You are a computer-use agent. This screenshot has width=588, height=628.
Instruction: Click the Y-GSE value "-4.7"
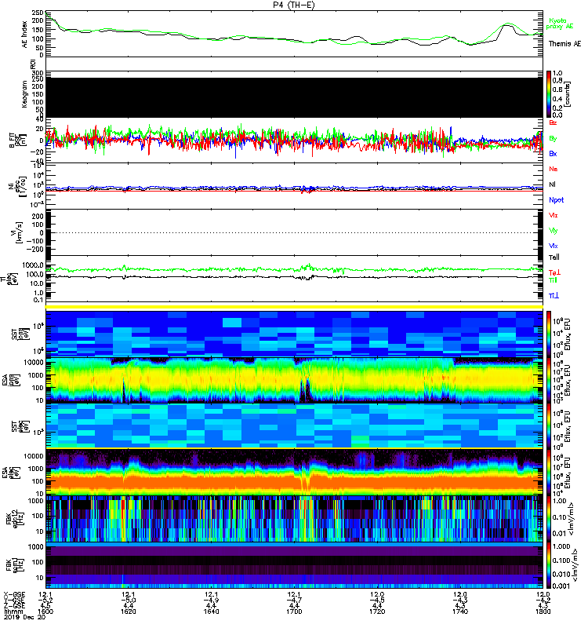coord(294,601)
